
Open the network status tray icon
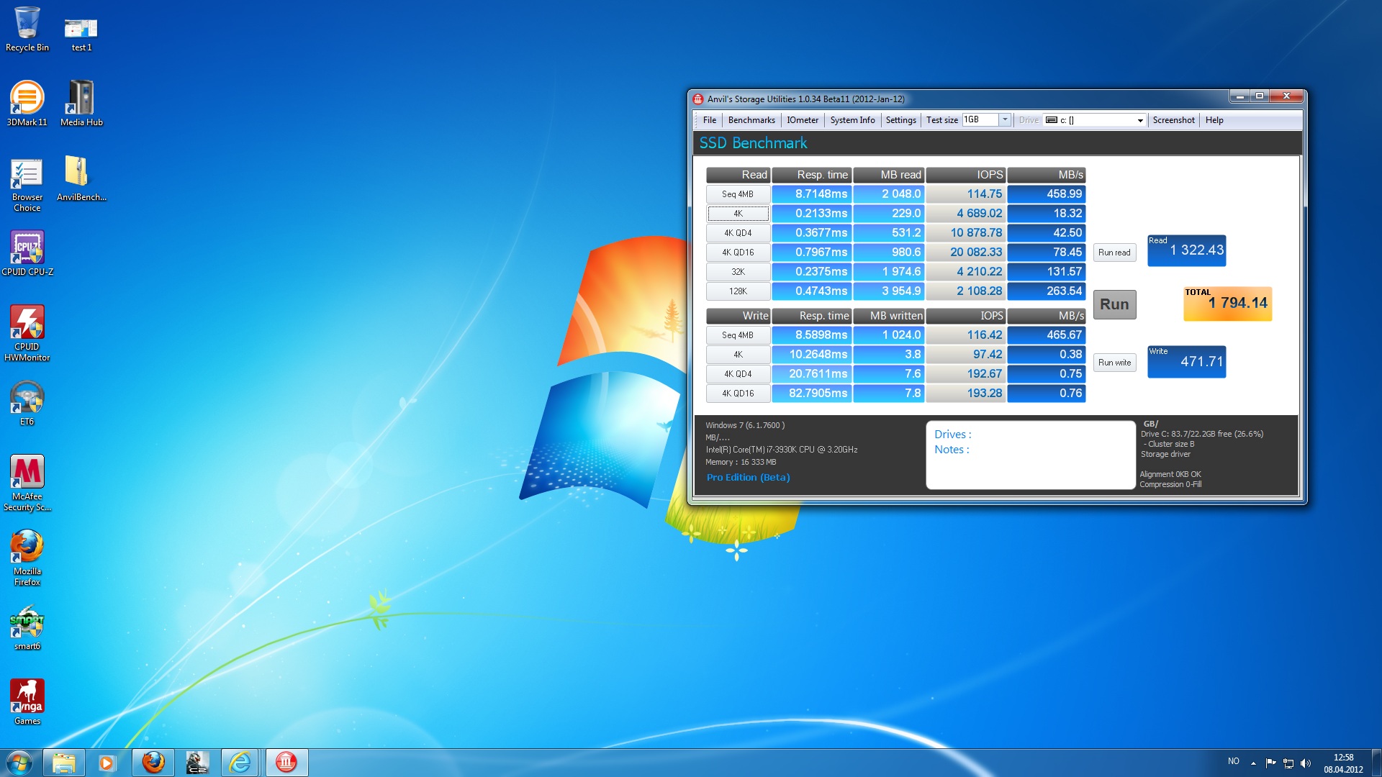pyautogui.click(x=1288, y=763)
